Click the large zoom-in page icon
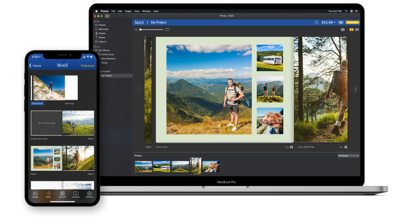Screen dimensions: 411x219 pos(167,30)
